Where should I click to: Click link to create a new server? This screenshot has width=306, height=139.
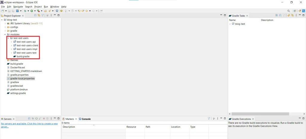tap(29, 125)
